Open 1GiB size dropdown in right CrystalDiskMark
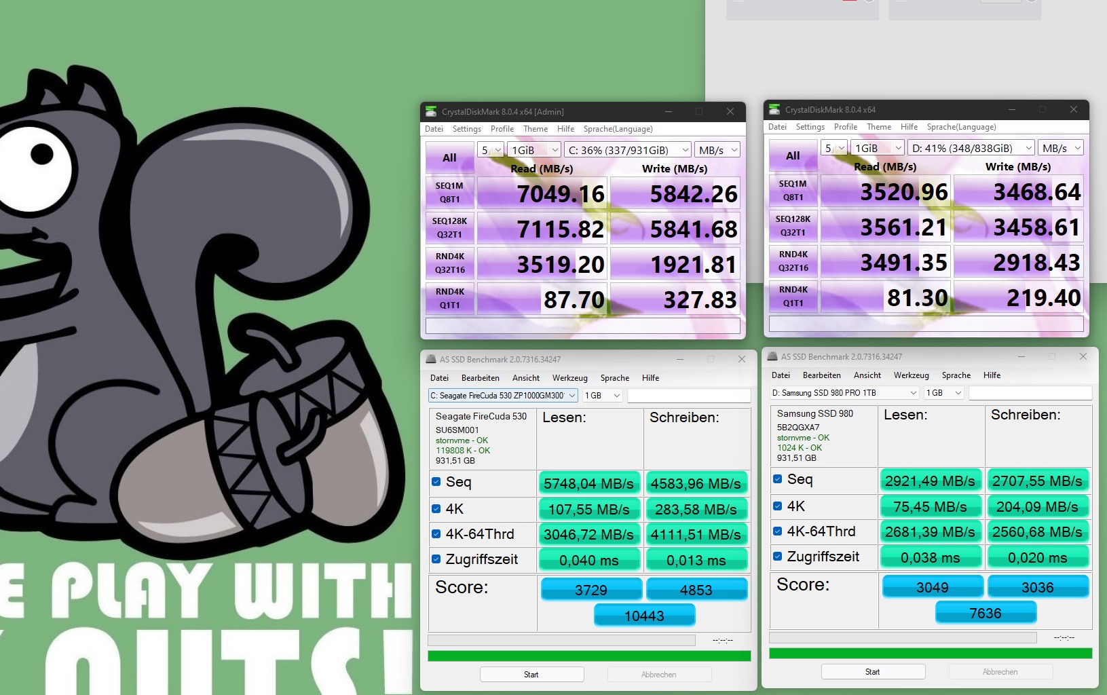 pos(878,148)
